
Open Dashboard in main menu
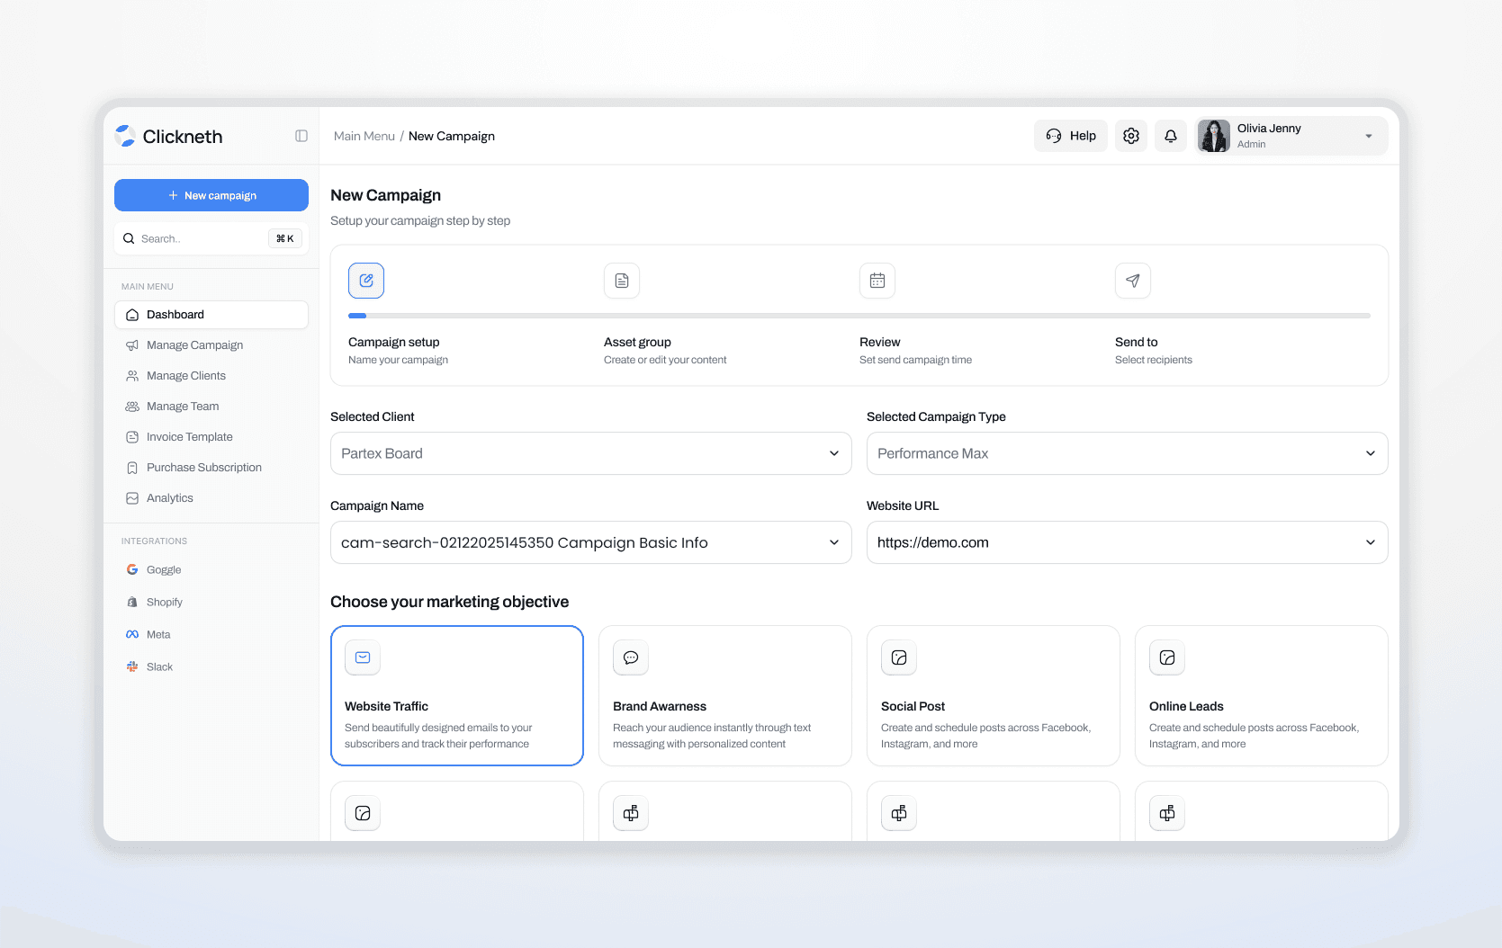pos(211,315)
